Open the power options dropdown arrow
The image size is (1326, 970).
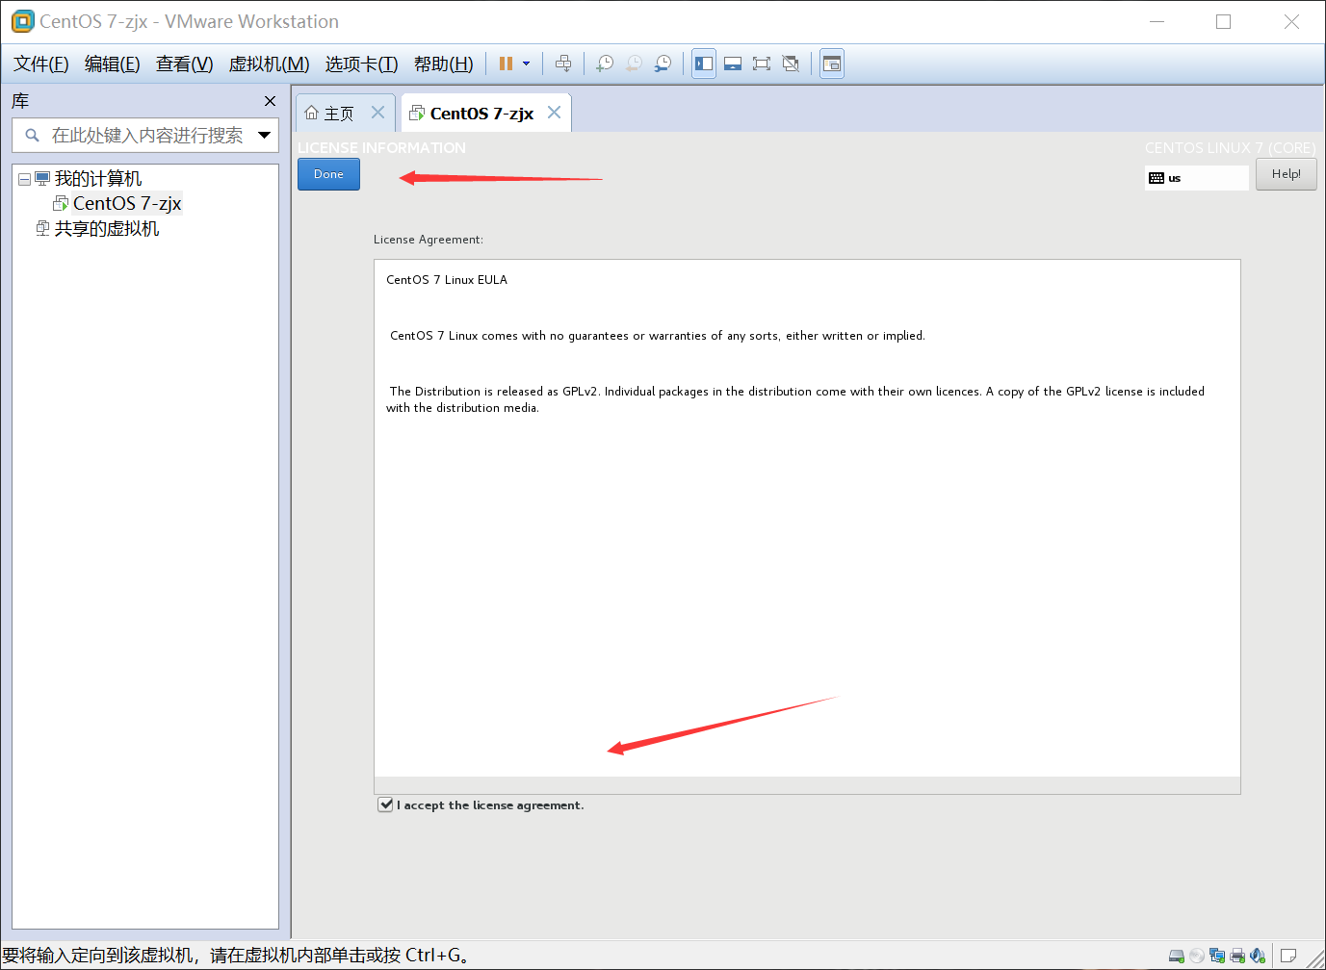(x=527, y=64)
